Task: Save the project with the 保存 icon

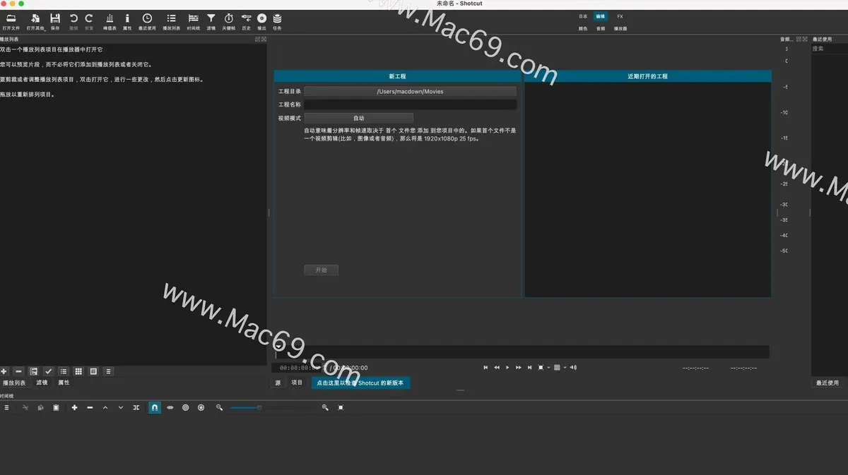Action: coord(55,21)
